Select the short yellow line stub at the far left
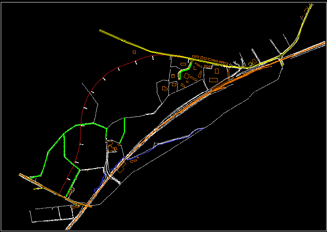Viewport: 327px width, 232px height. pos(37,189)
